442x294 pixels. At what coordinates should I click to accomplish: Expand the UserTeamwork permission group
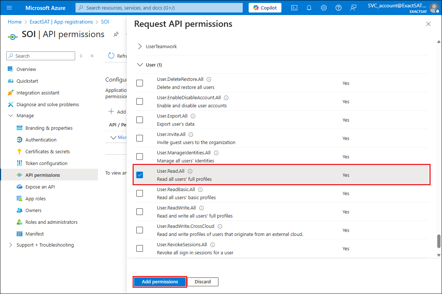tap(140, 46)
